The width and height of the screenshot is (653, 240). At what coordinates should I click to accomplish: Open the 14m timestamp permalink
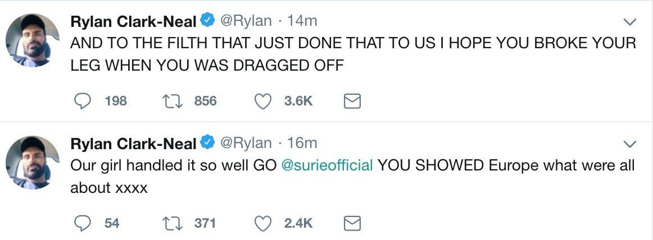[302, 22]
